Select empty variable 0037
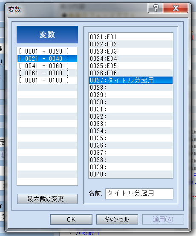The image size is (196, 236). (x=131, y=153)
